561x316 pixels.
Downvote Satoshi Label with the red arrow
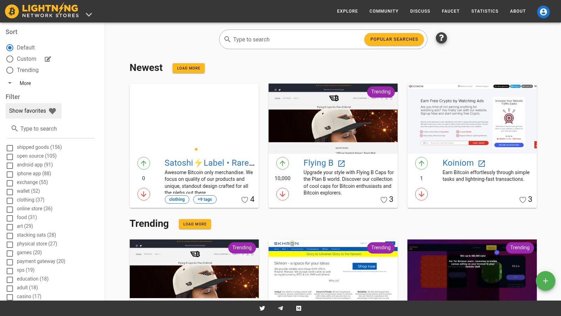[x=144, y=194]
